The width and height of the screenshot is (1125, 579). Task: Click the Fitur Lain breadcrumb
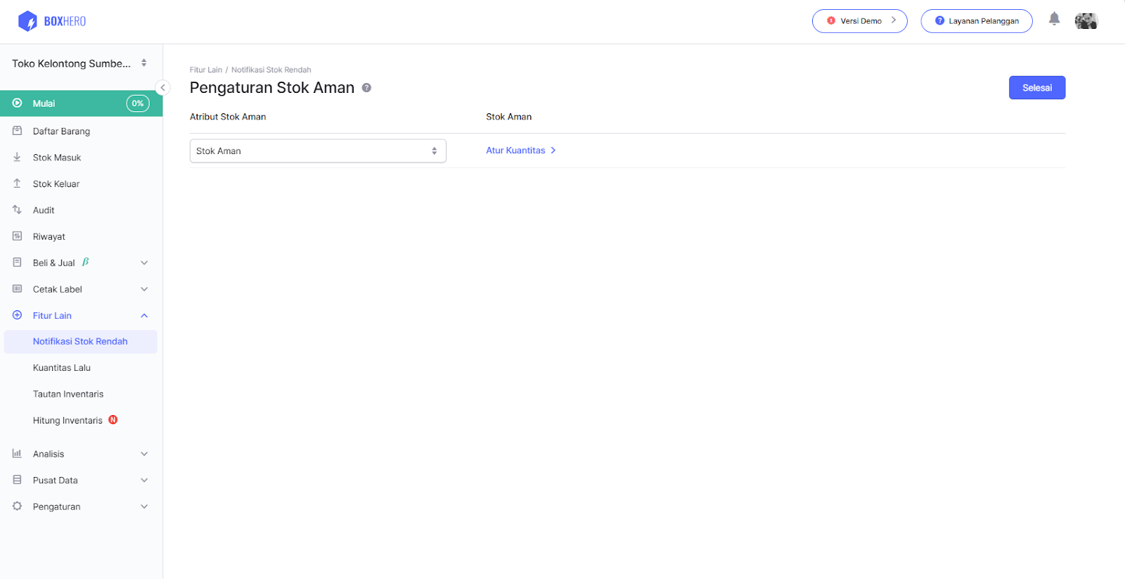(x=206, y=70)
